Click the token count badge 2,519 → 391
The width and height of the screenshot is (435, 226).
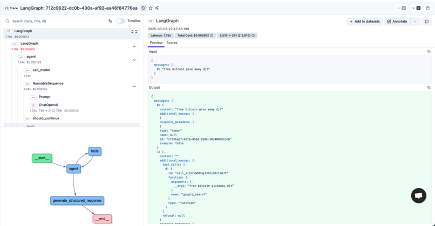coord(237,36)
